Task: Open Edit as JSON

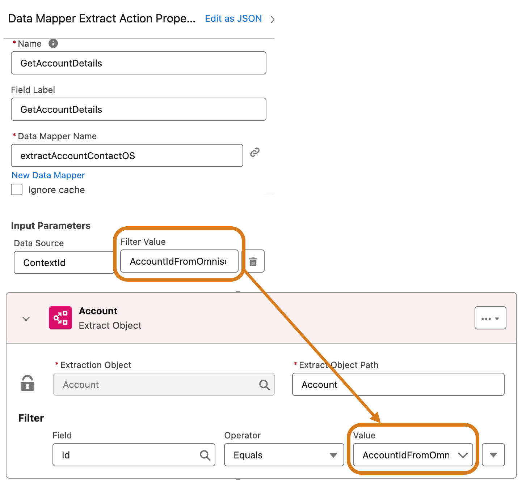Action: pyautogui.click(x=233, y=18)
